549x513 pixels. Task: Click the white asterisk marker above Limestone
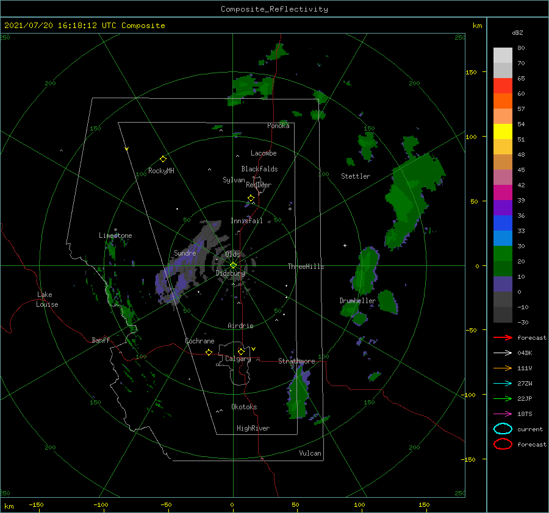(x=115, y=230)
